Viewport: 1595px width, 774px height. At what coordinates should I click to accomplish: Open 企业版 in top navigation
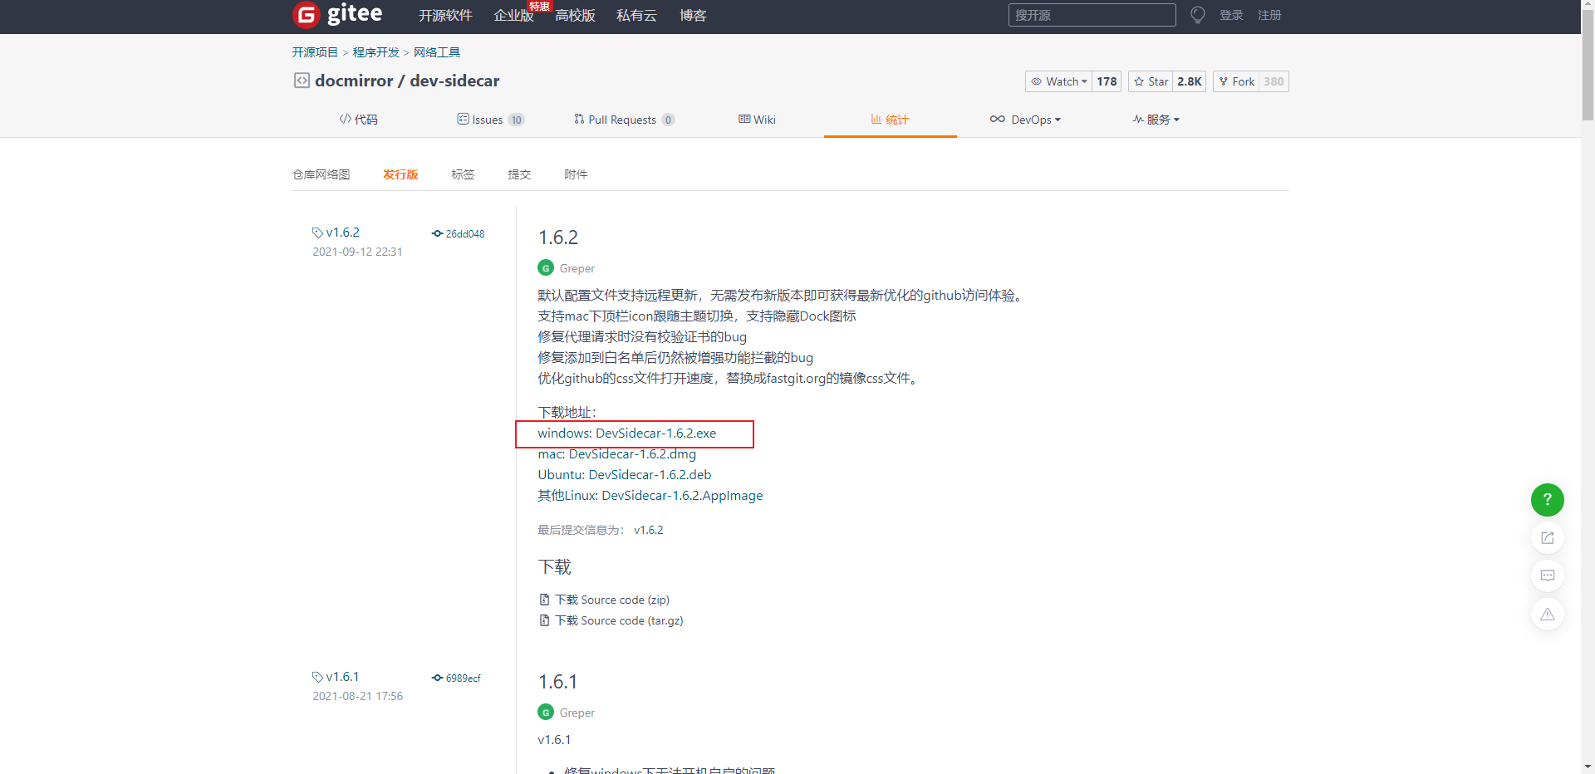513,16
